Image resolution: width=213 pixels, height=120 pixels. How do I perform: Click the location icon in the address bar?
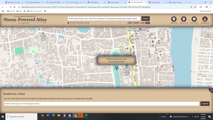pyautogui.click(x=191, y=7)
